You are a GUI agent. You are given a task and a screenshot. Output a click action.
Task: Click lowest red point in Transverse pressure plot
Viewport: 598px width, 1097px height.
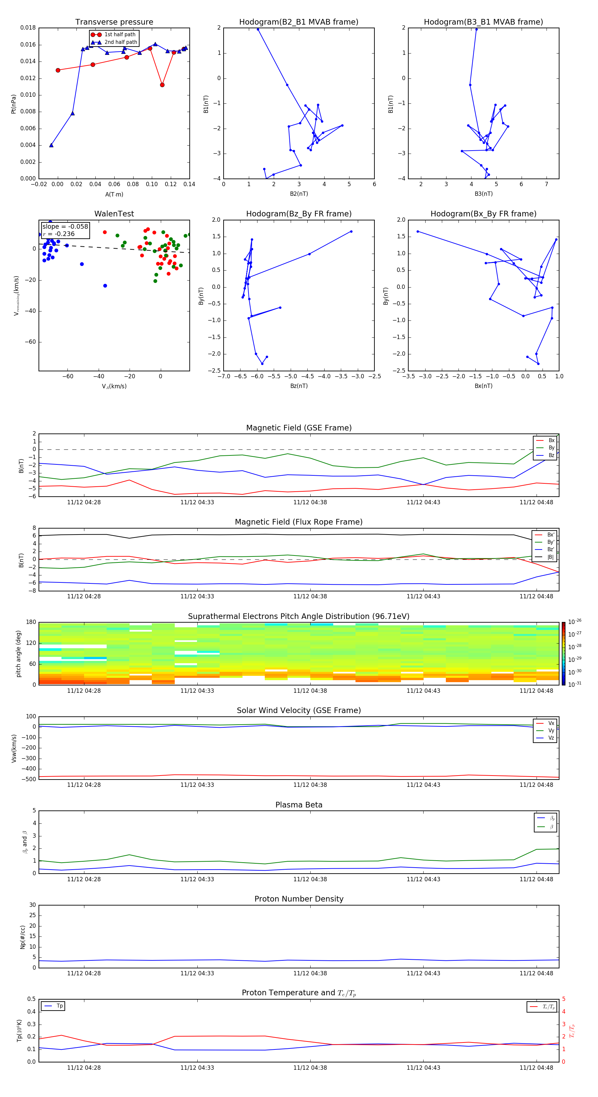[x=162, y=85]
